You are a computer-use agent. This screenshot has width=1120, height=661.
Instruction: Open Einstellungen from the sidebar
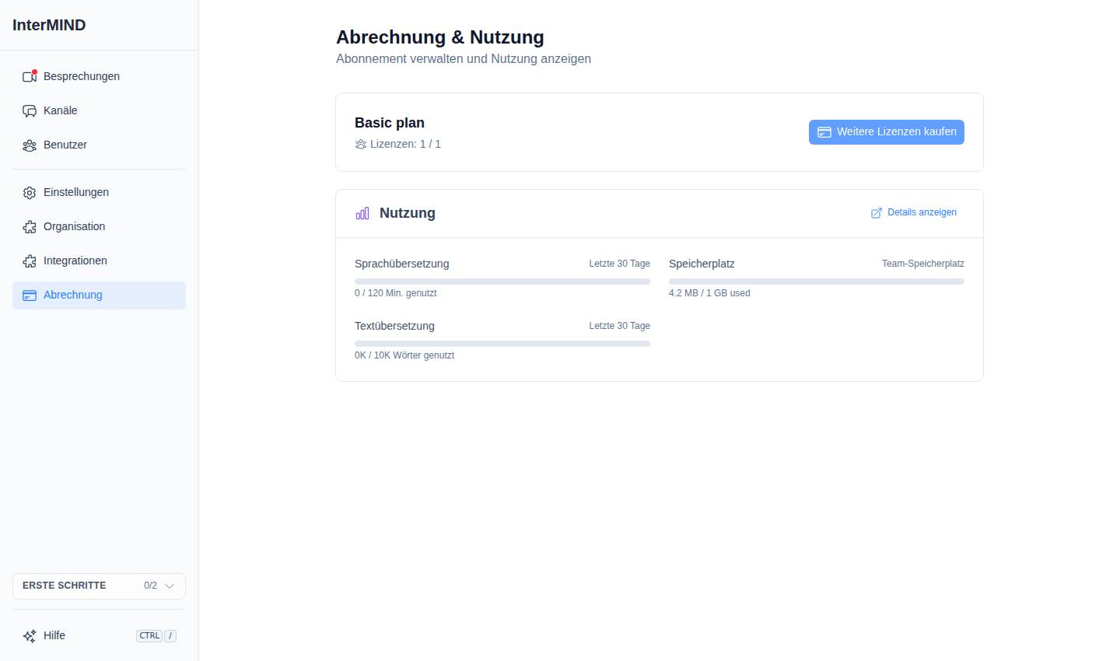click(x=99, y=192)
